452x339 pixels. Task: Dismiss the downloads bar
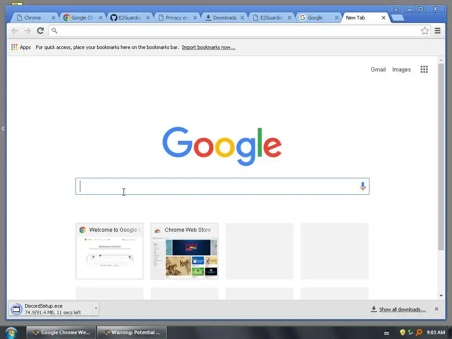point(437,309)
